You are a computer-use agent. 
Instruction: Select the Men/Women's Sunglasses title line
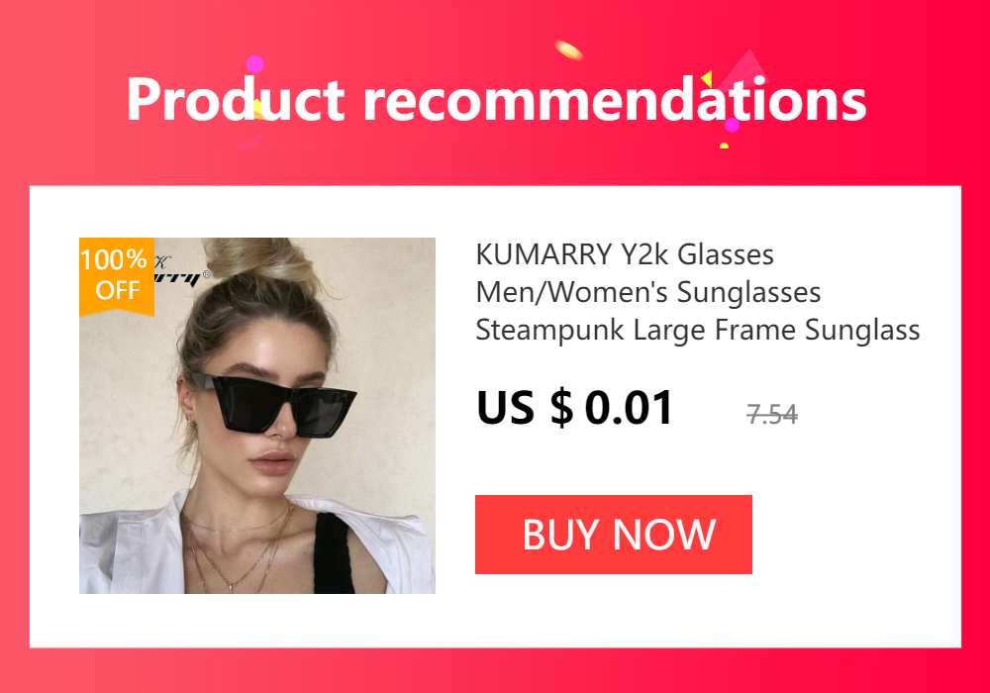point(647,292)
